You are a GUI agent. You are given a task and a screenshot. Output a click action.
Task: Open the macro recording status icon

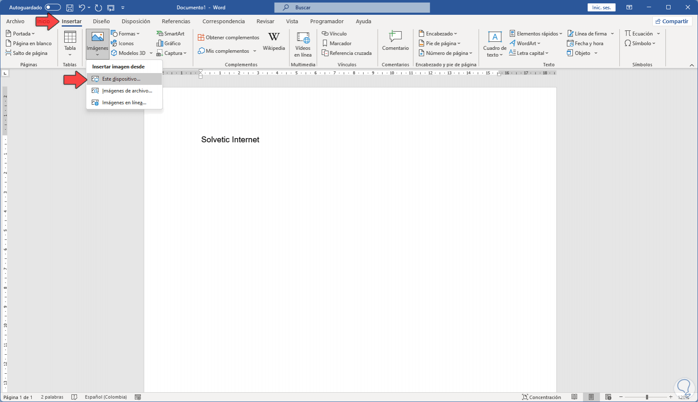(x=137, y=397)
